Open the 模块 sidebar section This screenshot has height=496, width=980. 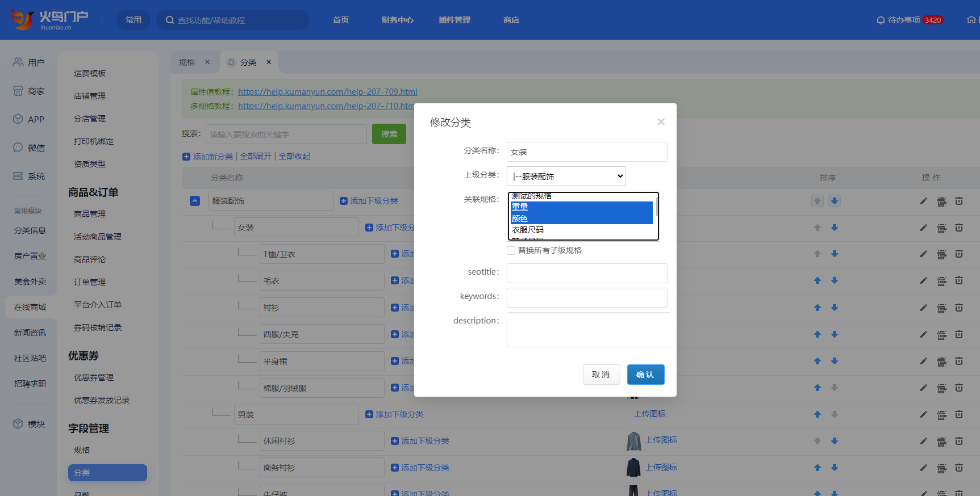click(28, 424)
